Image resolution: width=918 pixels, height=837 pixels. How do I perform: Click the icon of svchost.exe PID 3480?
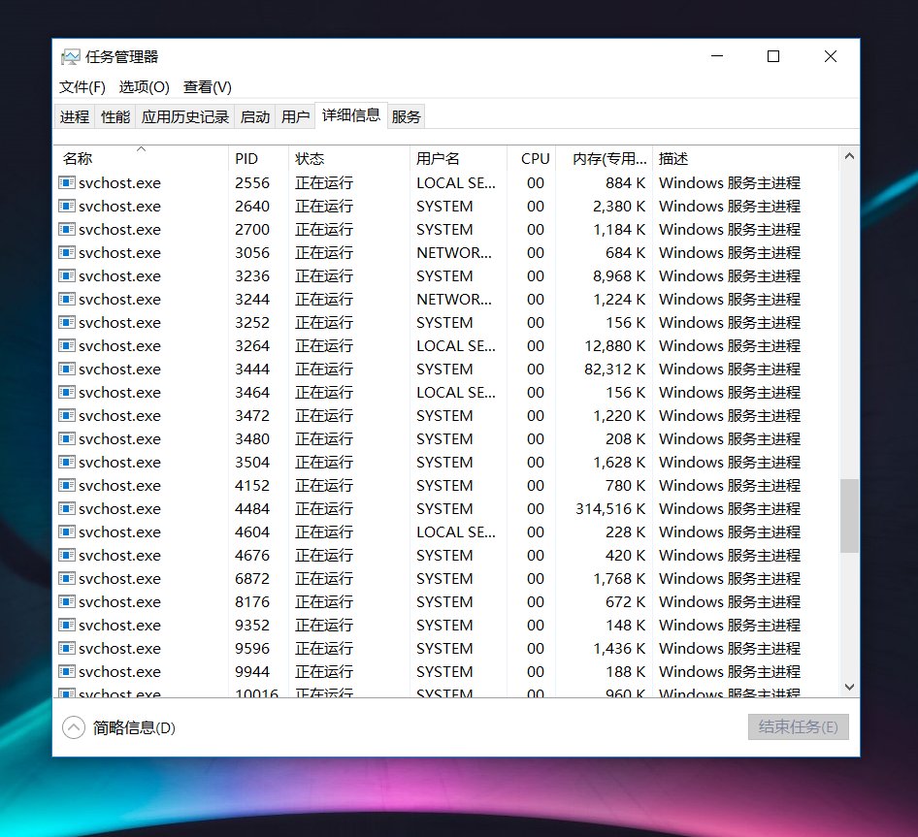click(x=67, y=438)
